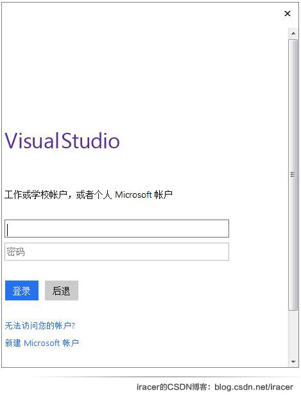Click the vertical scrollbar thumb
Screen dimensions: 301x398
point(293,175)
